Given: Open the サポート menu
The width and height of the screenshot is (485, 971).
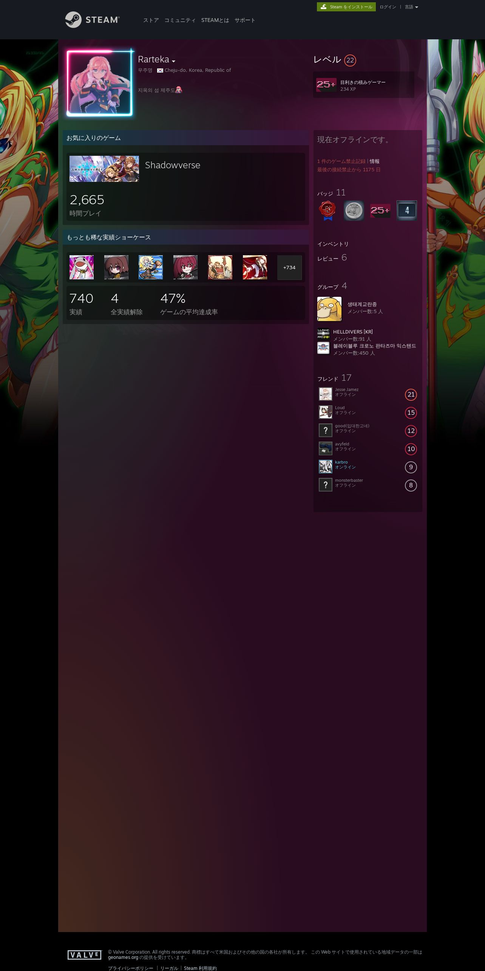Looking at the screenshot, I should point(245,20).
